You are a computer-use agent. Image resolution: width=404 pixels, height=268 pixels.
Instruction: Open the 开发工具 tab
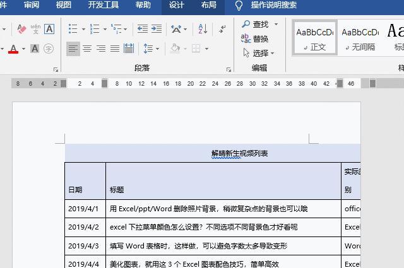(x=104, y=5)
